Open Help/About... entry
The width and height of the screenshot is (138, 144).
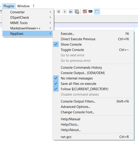point(93,130)
